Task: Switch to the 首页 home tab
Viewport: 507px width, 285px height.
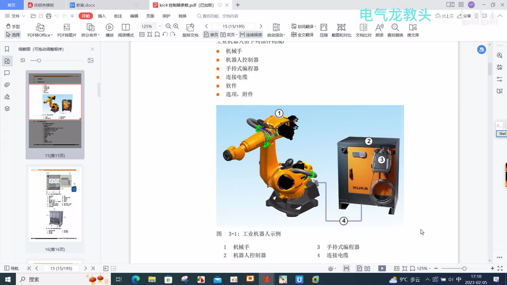Action: coord(11,5)
